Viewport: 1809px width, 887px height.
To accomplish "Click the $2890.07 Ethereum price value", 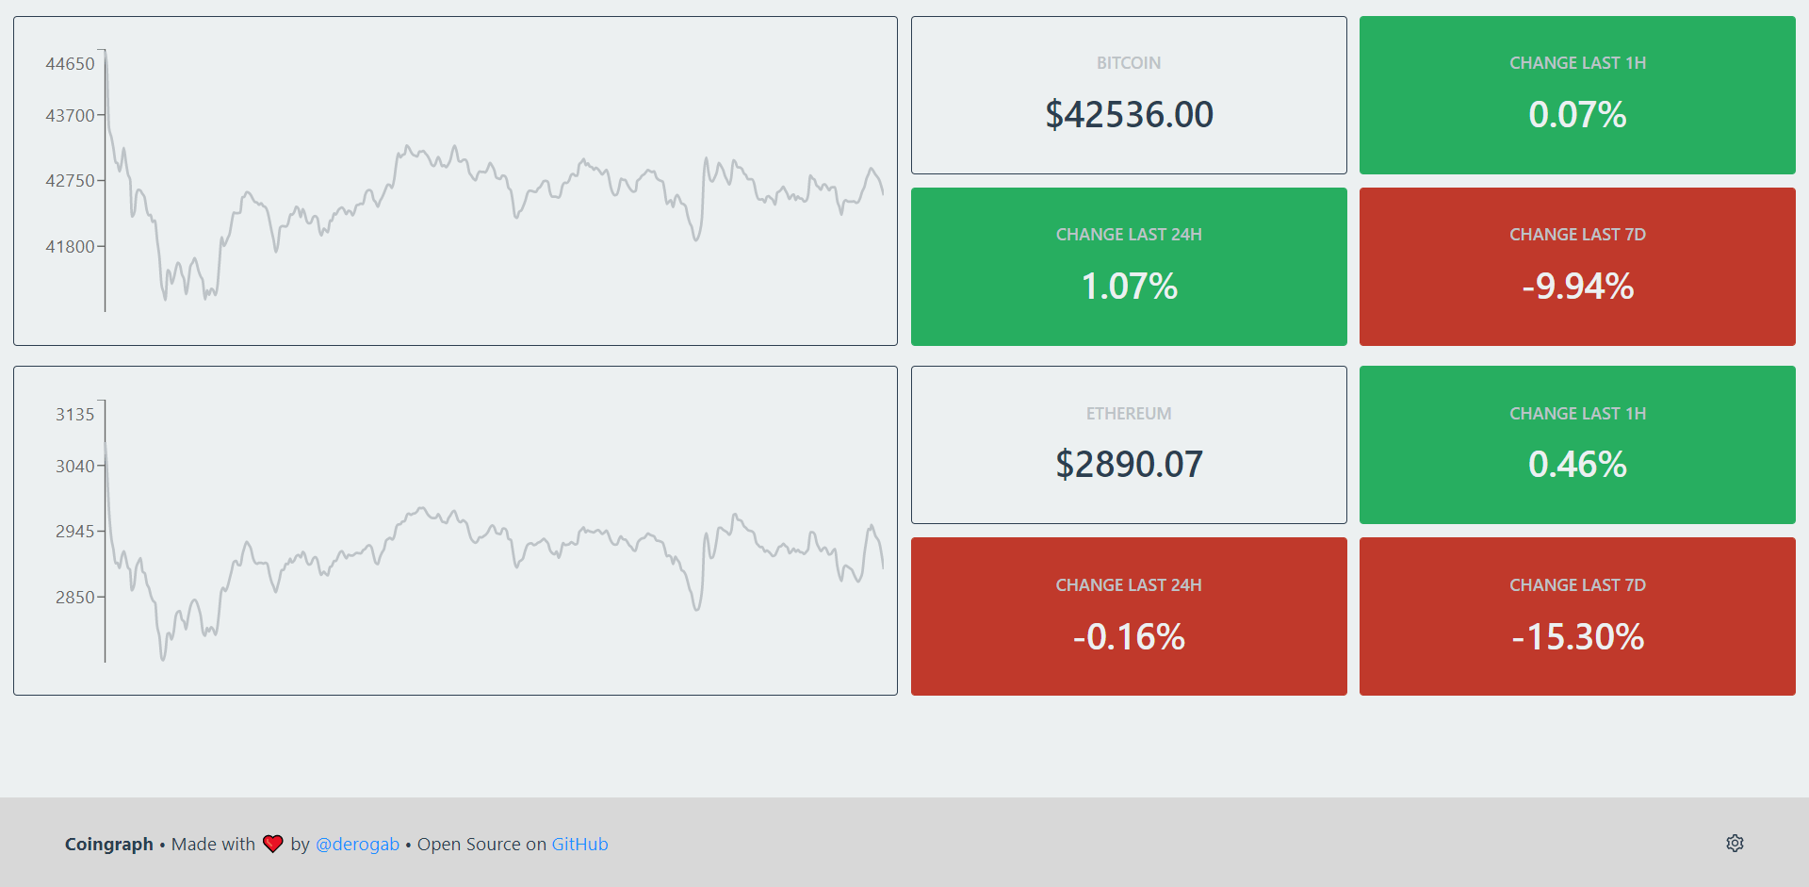I will coord(1129,465).
